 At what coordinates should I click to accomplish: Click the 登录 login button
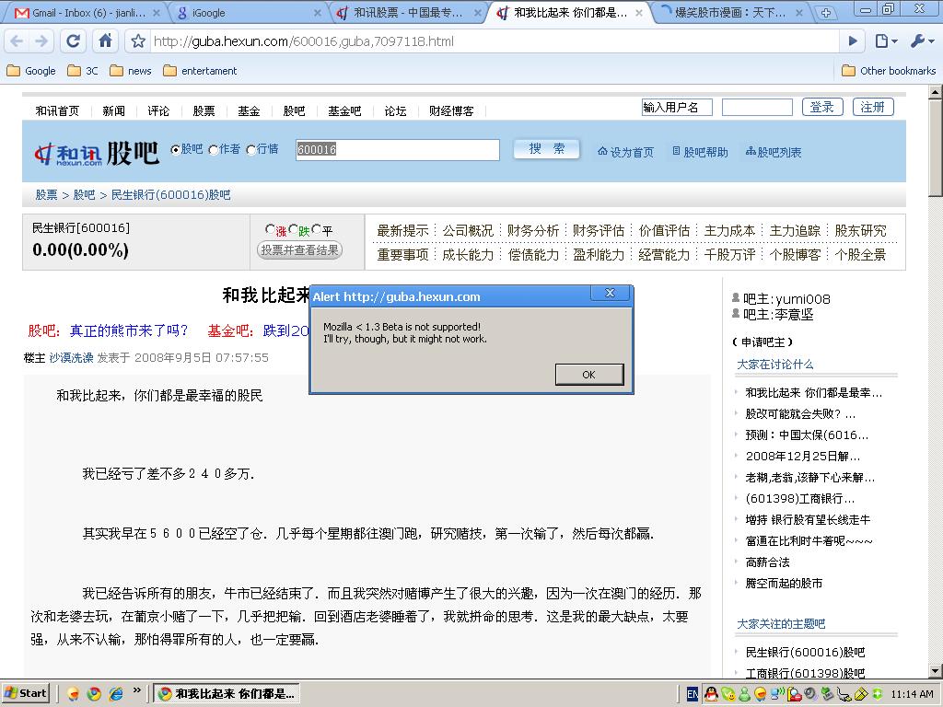822,107
